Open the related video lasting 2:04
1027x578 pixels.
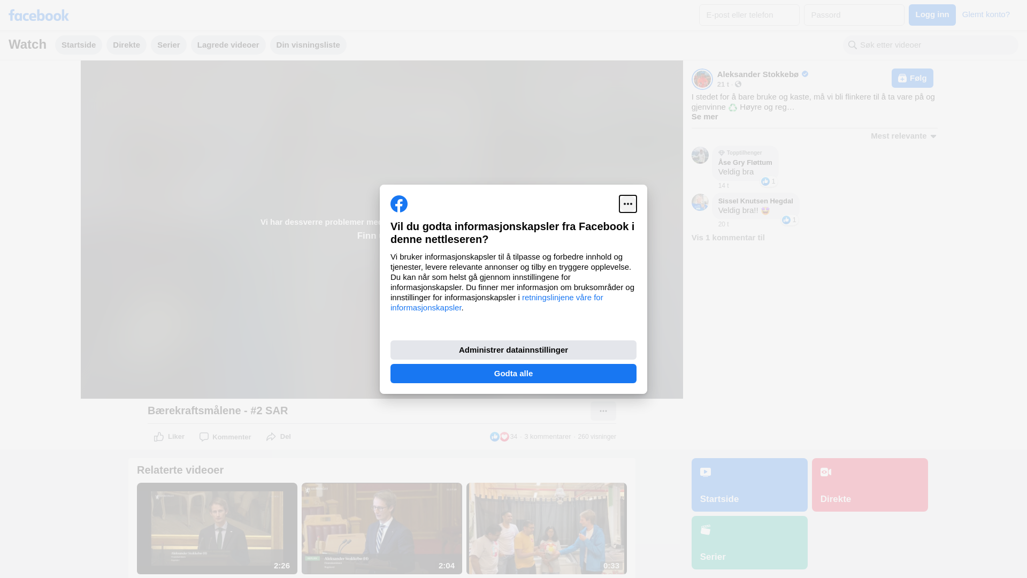(382, 529)
